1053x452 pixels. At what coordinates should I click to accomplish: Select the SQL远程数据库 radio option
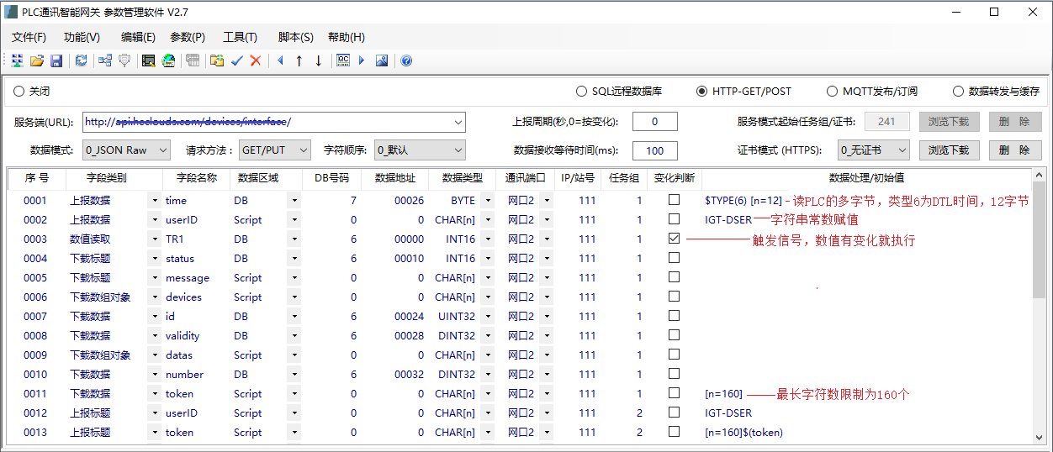coord(581,92)
